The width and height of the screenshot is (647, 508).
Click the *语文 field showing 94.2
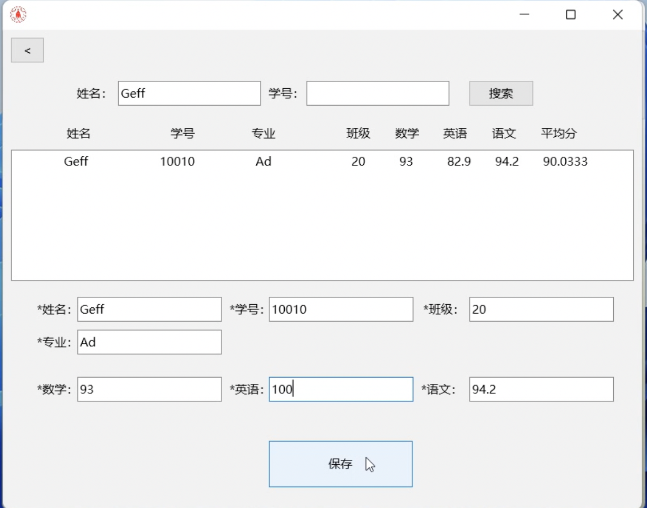pyautogui.click(x=541, y=389)
